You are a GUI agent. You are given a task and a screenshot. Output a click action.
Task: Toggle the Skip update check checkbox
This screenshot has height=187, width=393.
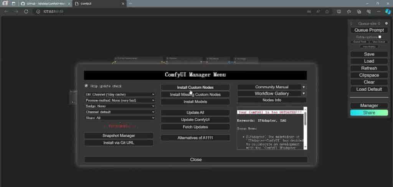[x=86, y=86]
